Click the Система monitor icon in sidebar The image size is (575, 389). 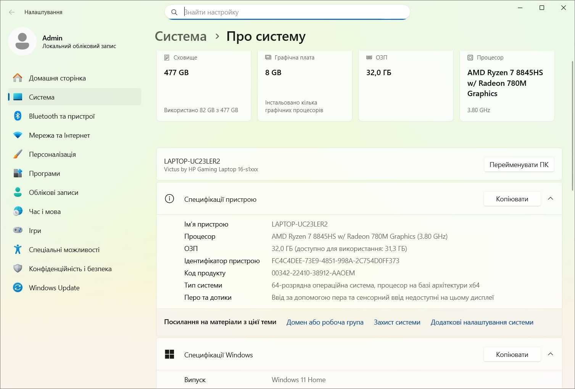(x=18, y=97)
